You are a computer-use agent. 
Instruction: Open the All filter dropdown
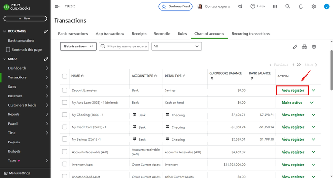tap(177, 47)
